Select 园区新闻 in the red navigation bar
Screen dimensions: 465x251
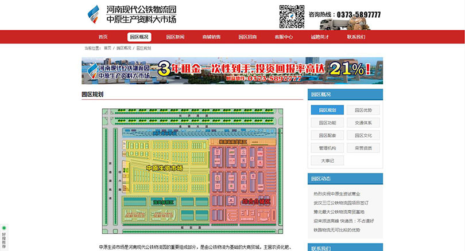(175, 37)
